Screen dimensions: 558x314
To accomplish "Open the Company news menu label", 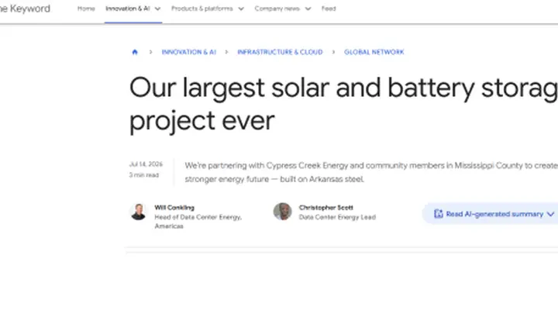I will [277, 9].
